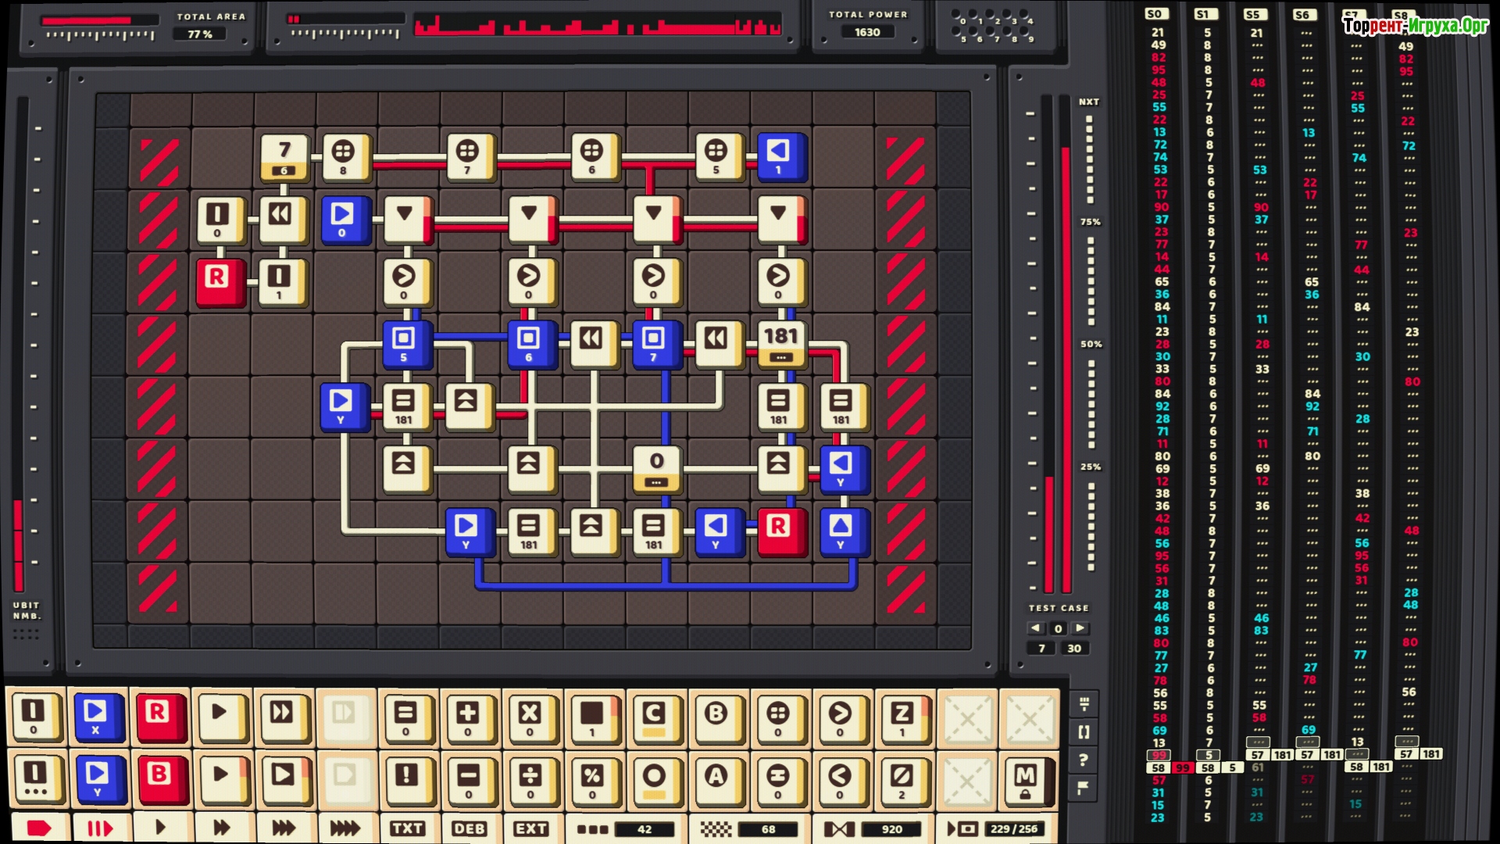The width and height of the screenshot is (1500, 844).
Task: Toggle the DEB debug button
Action: coord(469,828)
